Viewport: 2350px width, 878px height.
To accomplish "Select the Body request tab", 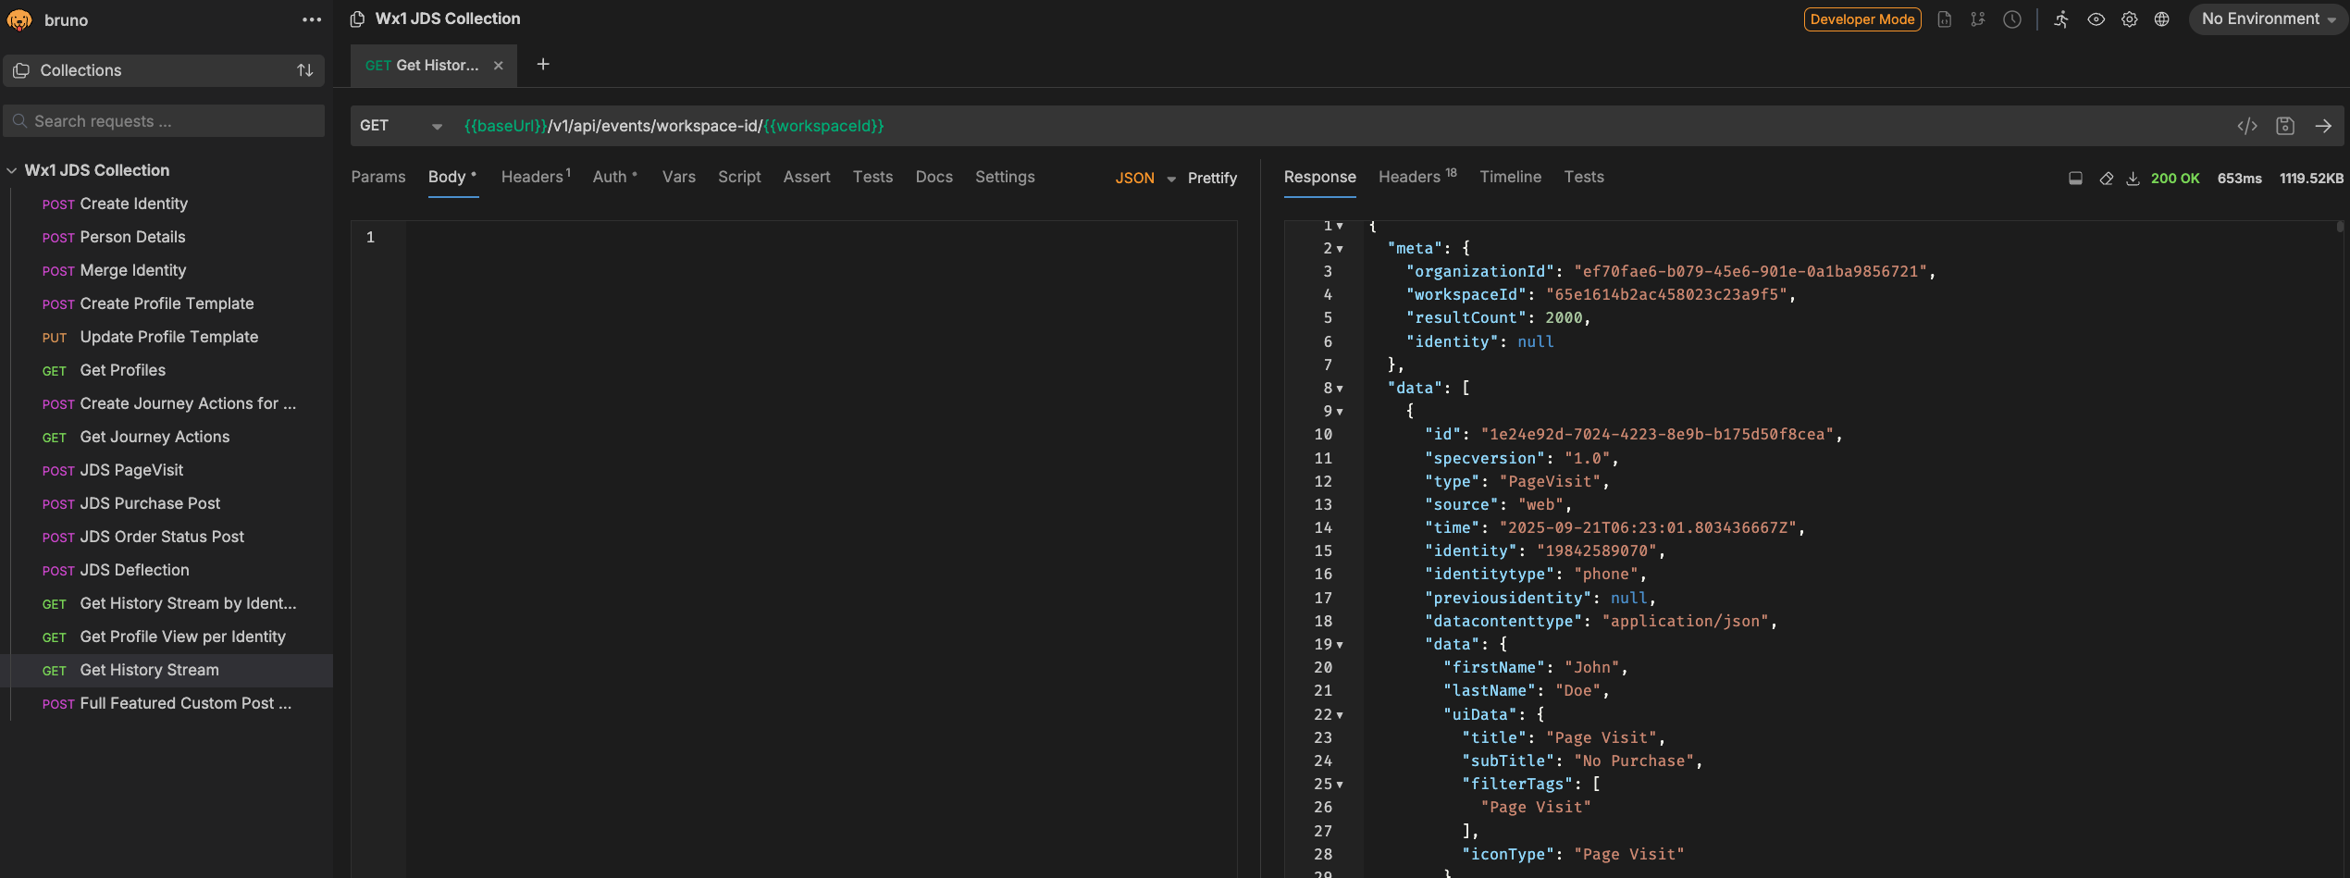I will (452, 177).
